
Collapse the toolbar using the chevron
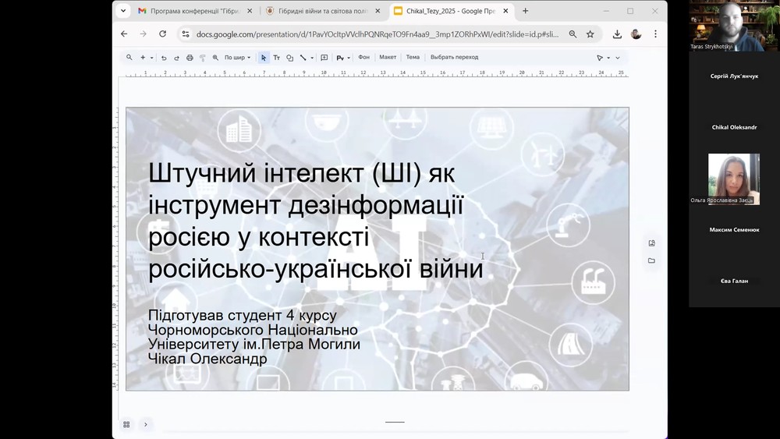coord(618,58)
